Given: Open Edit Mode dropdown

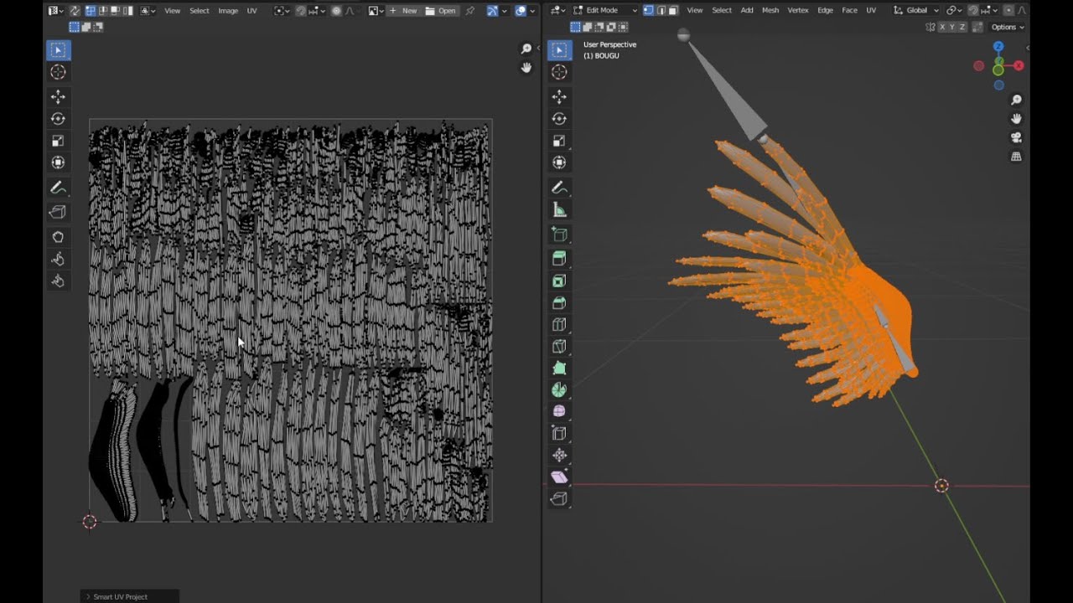Looking at the screenshot, I should [x=606, y=10].
